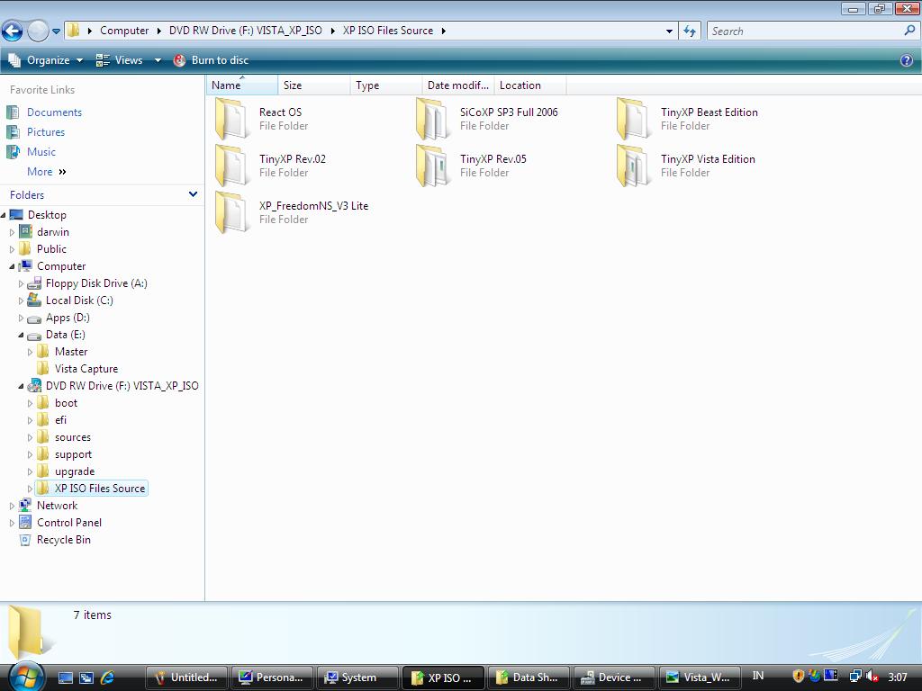Open the Organize menu

47,60
